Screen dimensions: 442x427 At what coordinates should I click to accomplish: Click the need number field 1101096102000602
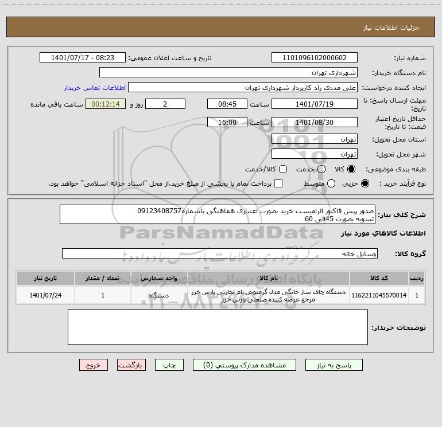(x=315, y=57)
